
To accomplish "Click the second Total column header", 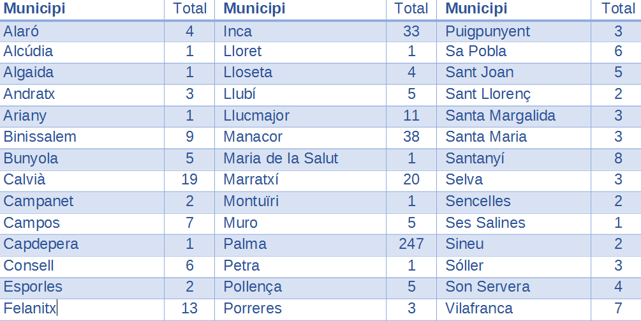I will [x=411, y=8].
